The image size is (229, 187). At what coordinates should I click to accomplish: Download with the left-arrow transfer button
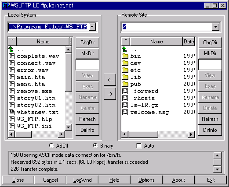[x=110, y=80]
